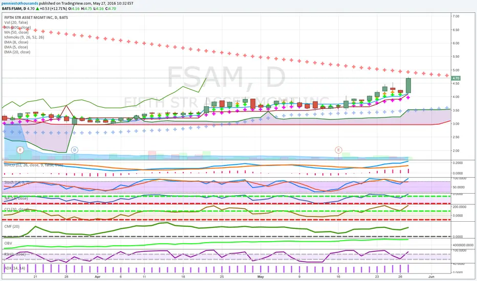Viewport: 477px width, 281px height.
Task: Click the 21 date axis label
Action: (x=36, y=277)
